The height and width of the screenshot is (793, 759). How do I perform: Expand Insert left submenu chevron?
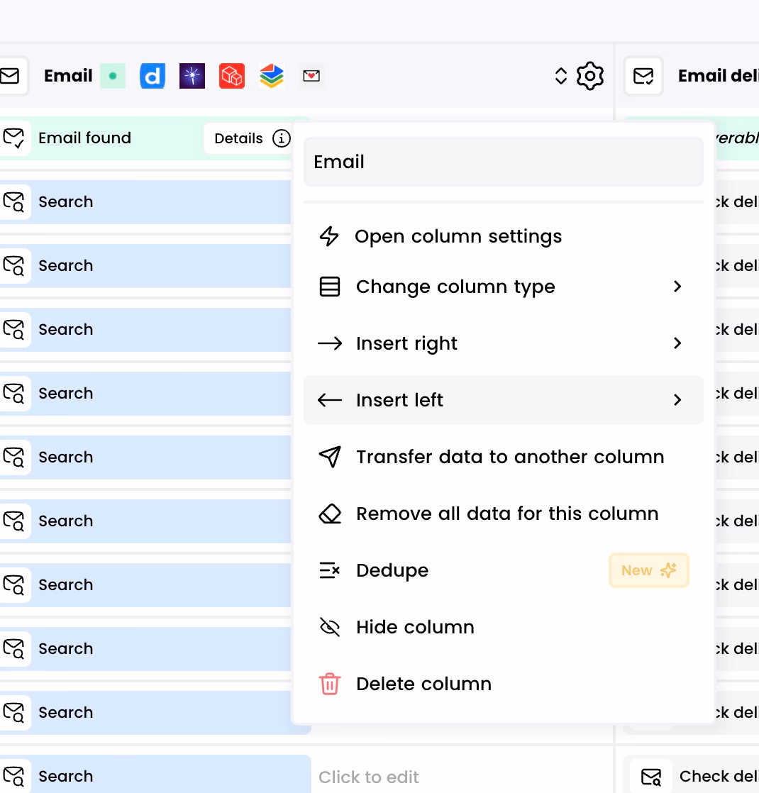pyautogui.click(x=677, y=400)
